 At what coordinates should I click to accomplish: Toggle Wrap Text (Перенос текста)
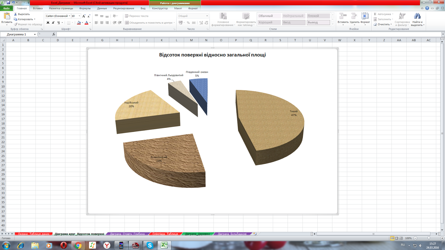coord(137,16)
